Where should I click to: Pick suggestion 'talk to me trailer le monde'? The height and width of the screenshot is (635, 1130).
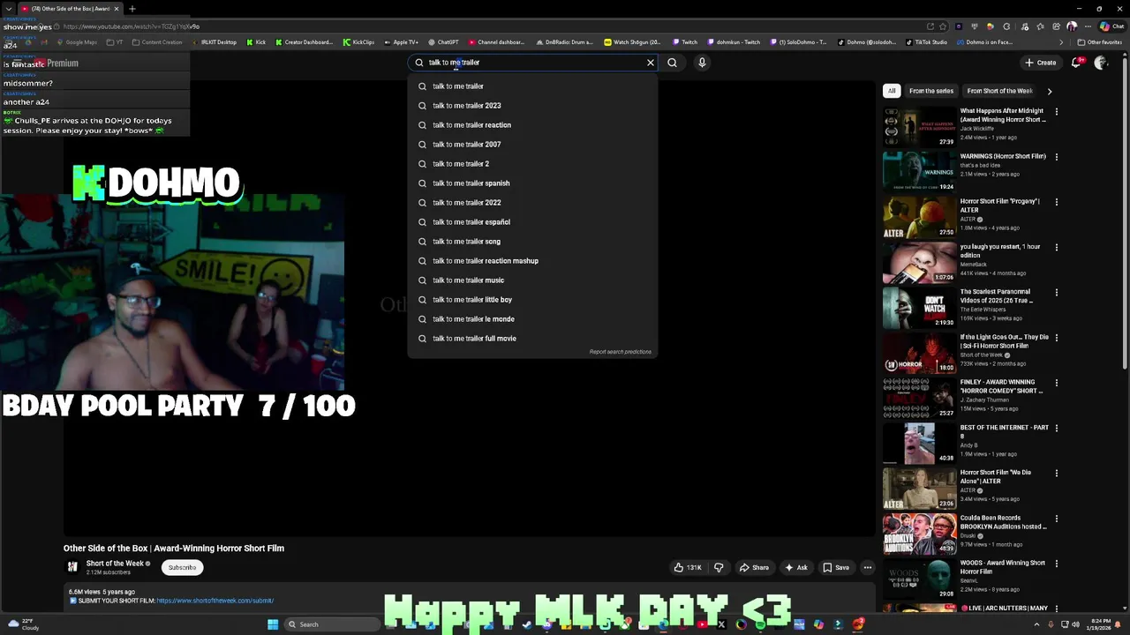click(x=532, y=319)
